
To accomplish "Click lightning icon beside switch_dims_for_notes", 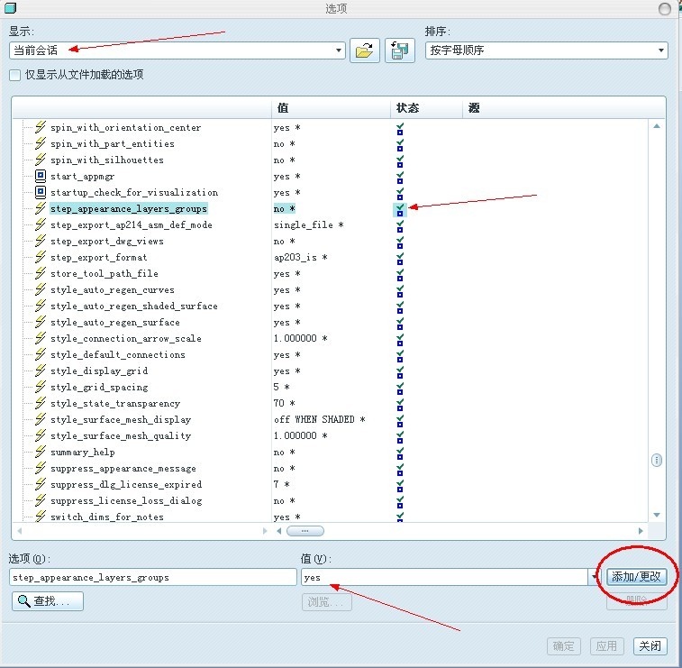I will [41, 517].
